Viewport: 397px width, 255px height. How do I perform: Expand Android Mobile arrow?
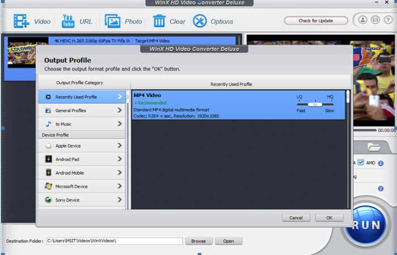tap(120, 172)
